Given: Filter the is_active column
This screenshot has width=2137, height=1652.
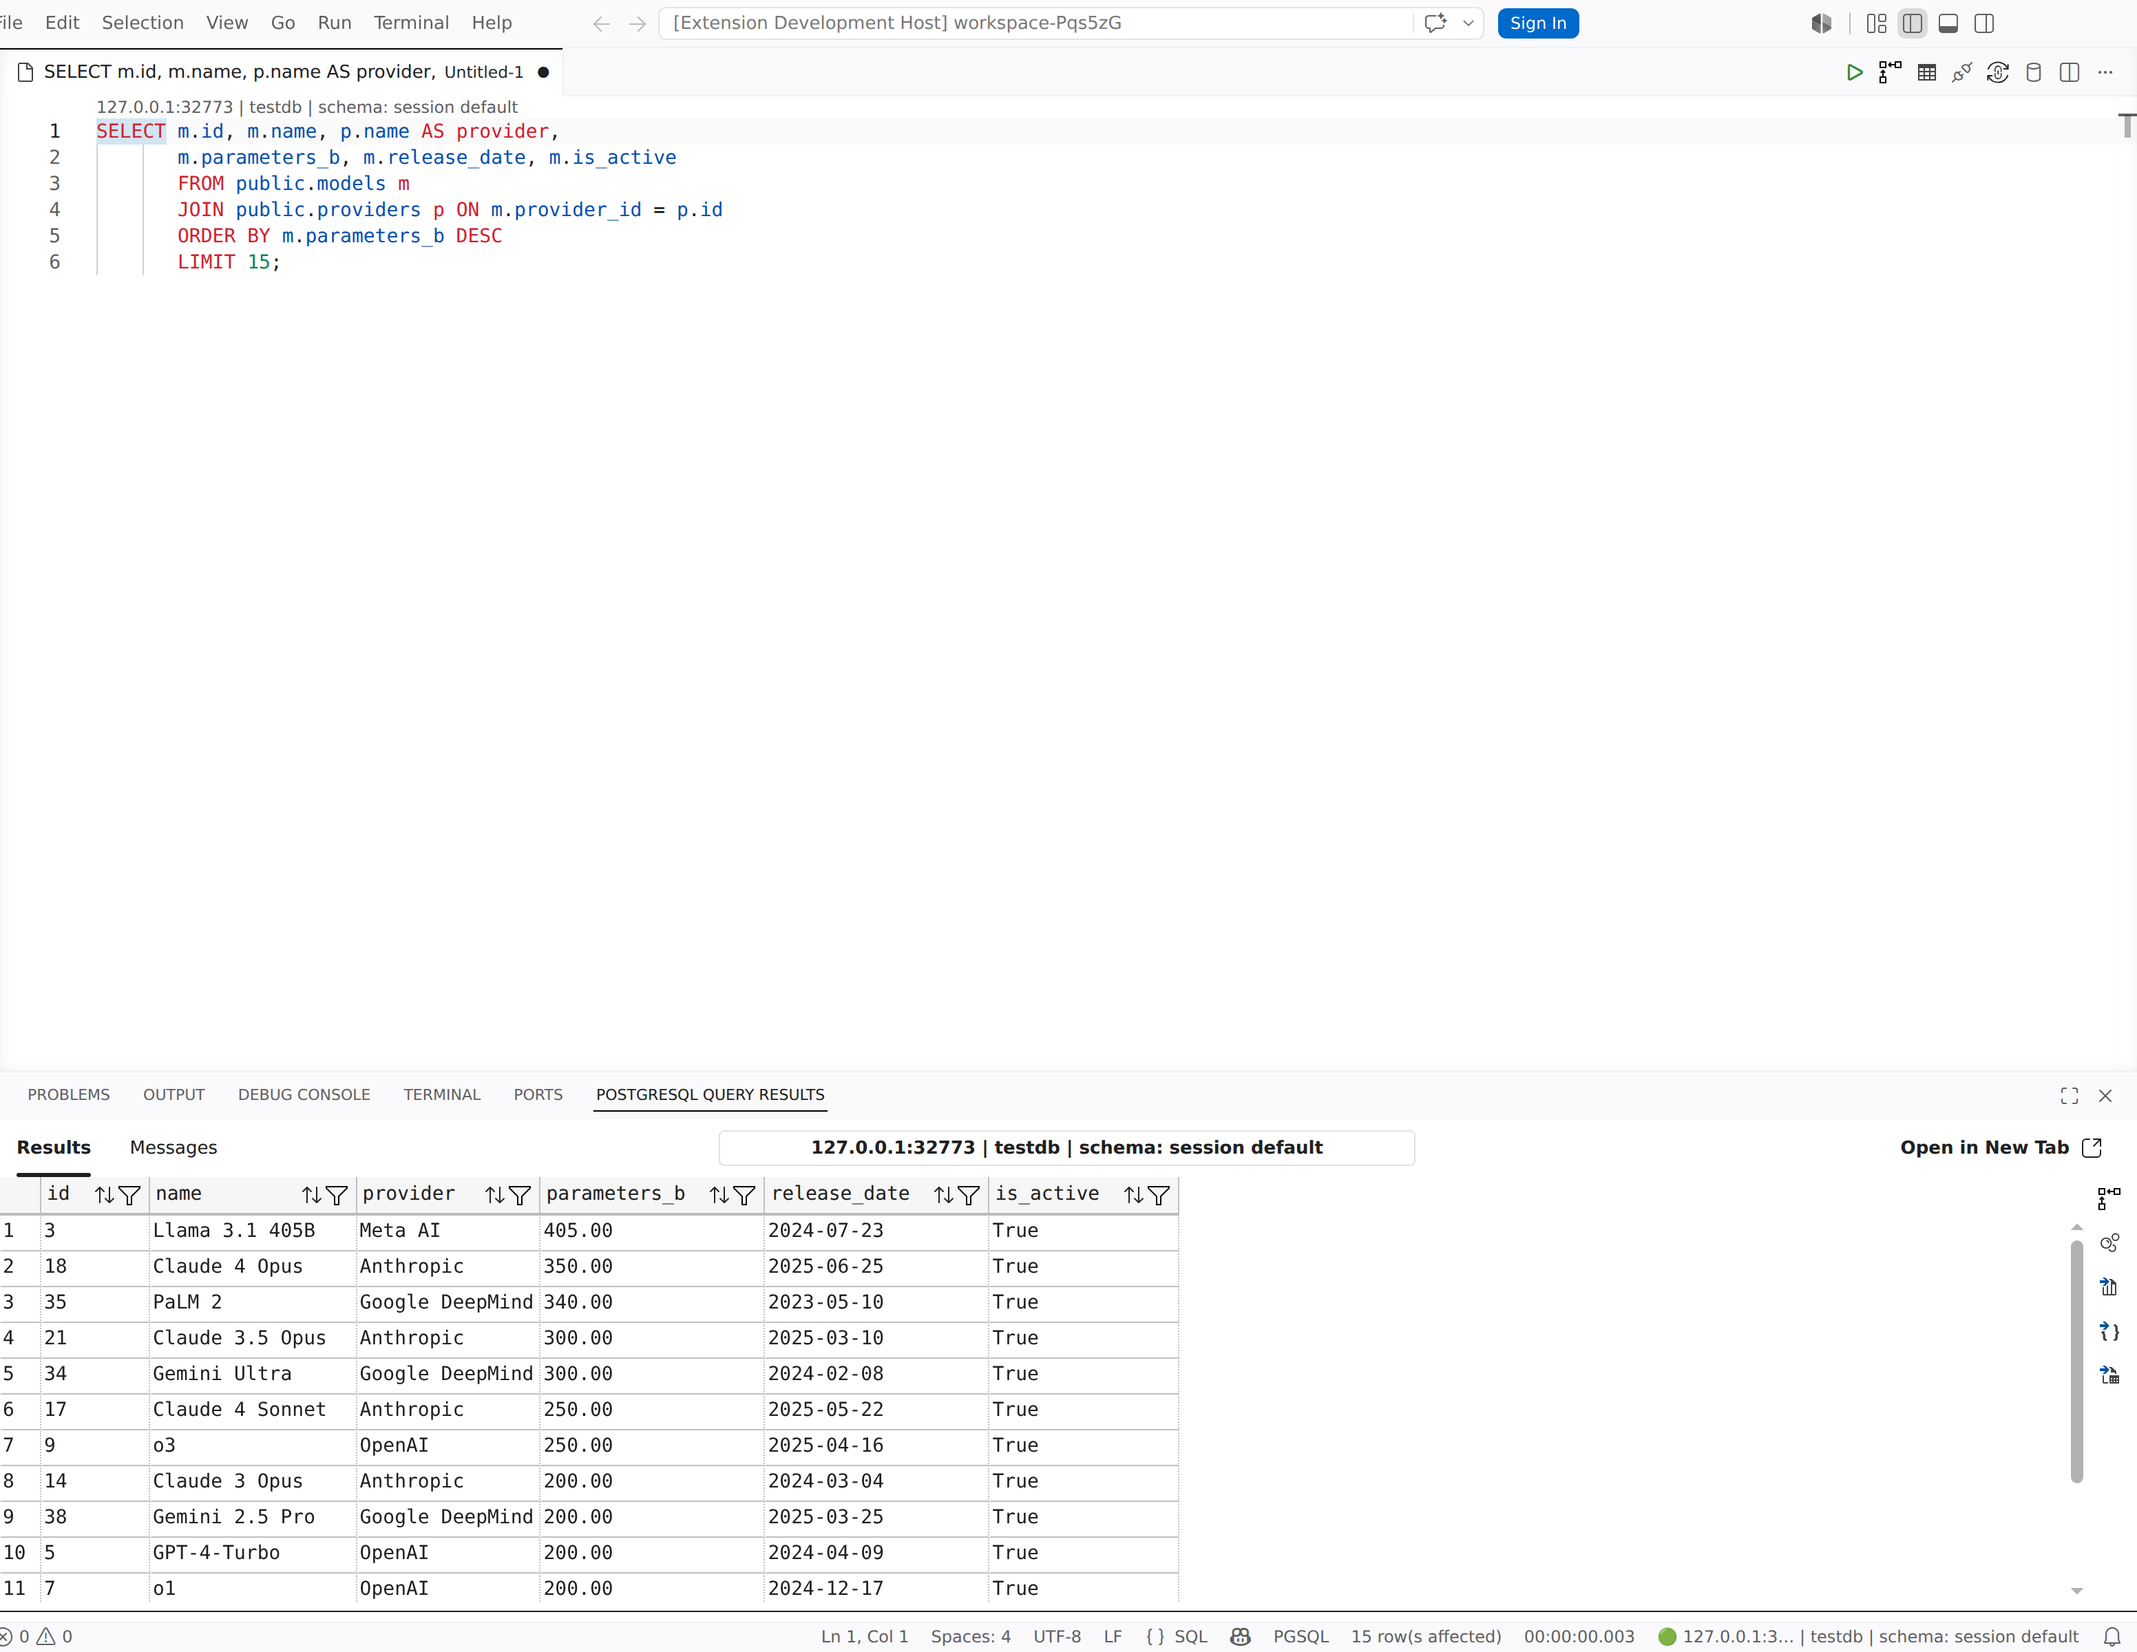Looking at the screenshot, I should (1159, 1194).
